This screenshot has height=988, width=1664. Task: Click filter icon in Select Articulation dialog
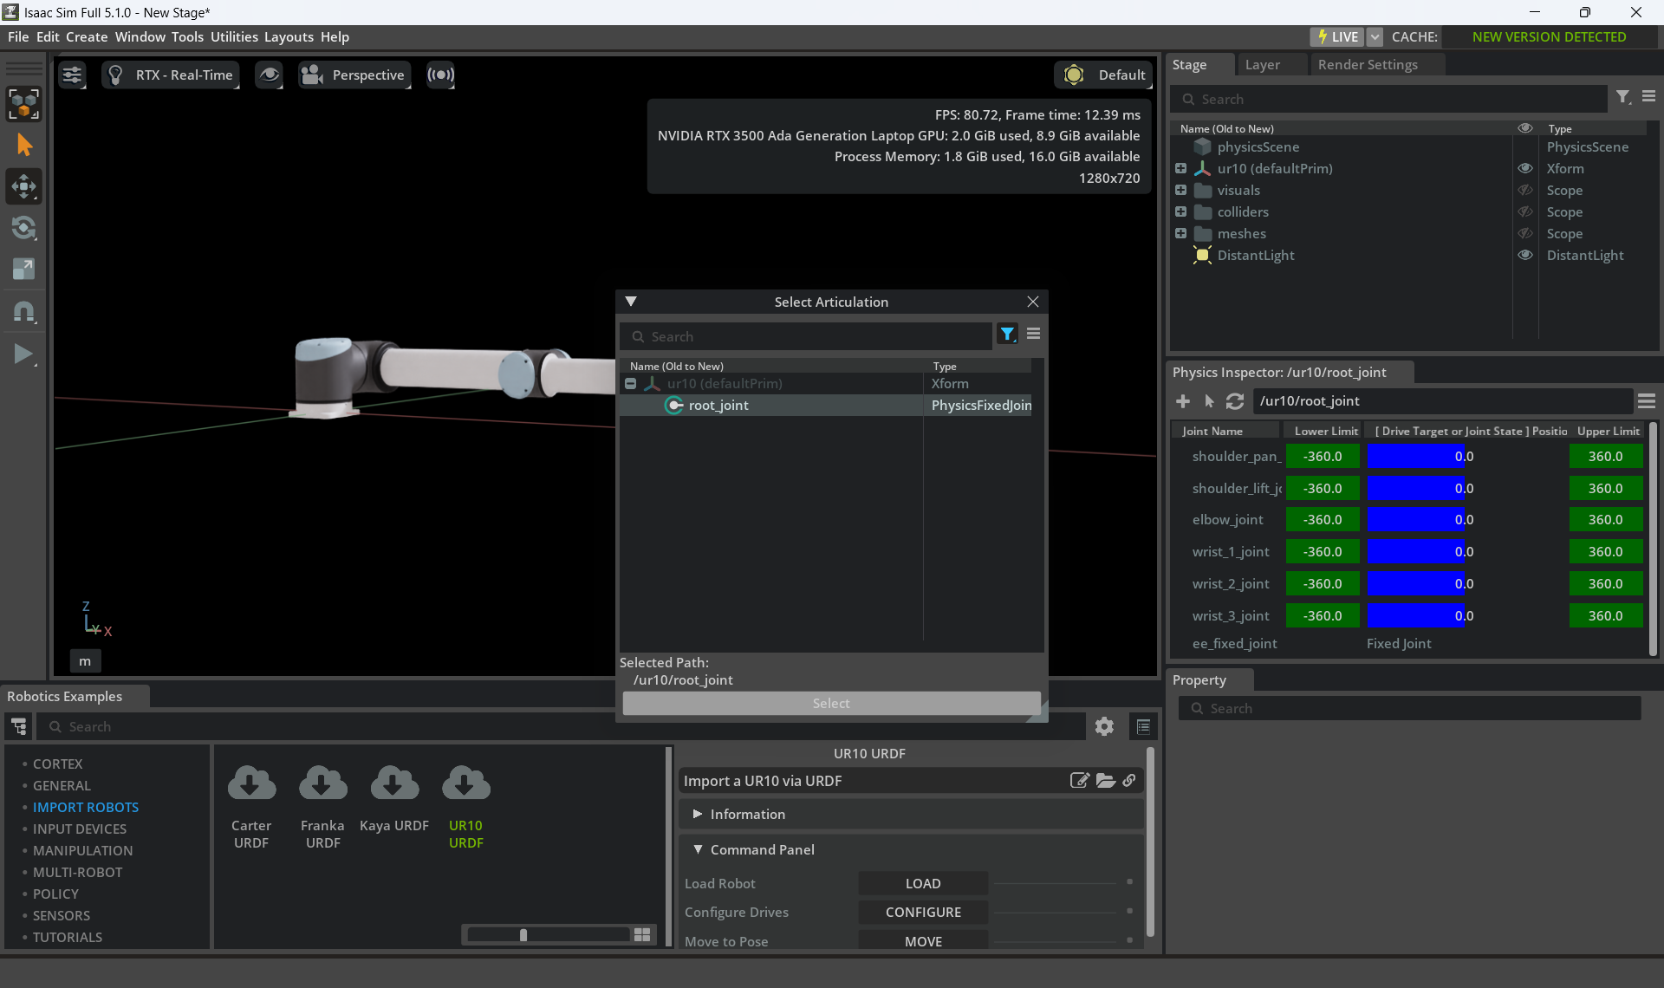(x=1007, y=335)
